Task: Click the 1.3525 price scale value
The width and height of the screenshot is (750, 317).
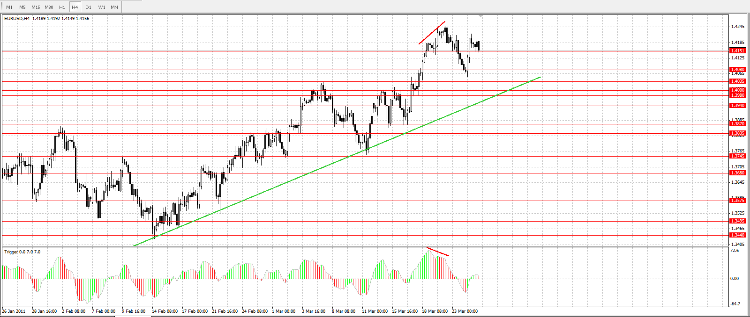Action: [x=738, y=213]
